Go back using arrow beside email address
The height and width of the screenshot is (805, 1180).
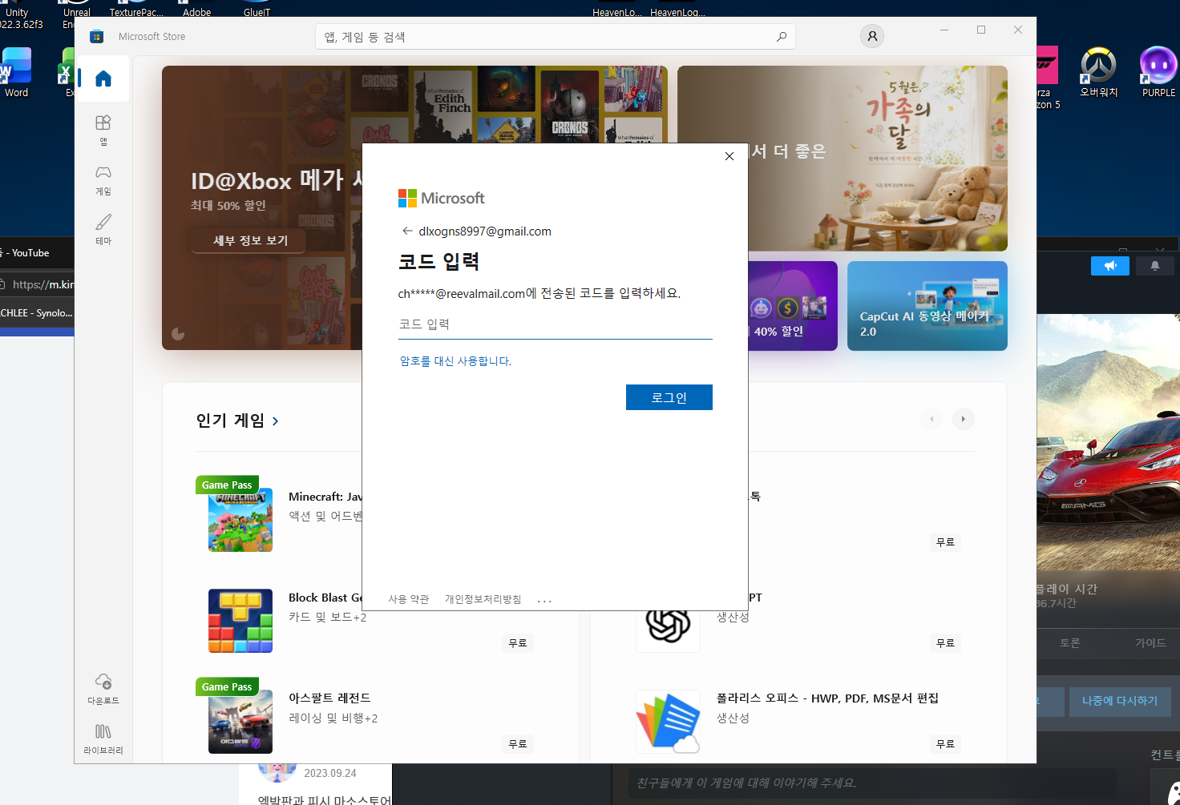pos(407,231)
